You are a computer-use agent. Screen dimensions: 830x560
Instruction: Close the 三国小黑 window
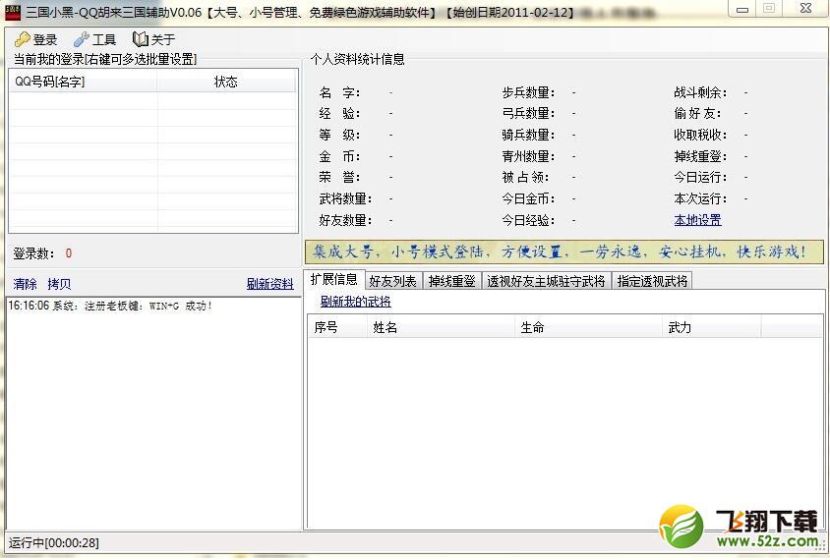(805, 9)
